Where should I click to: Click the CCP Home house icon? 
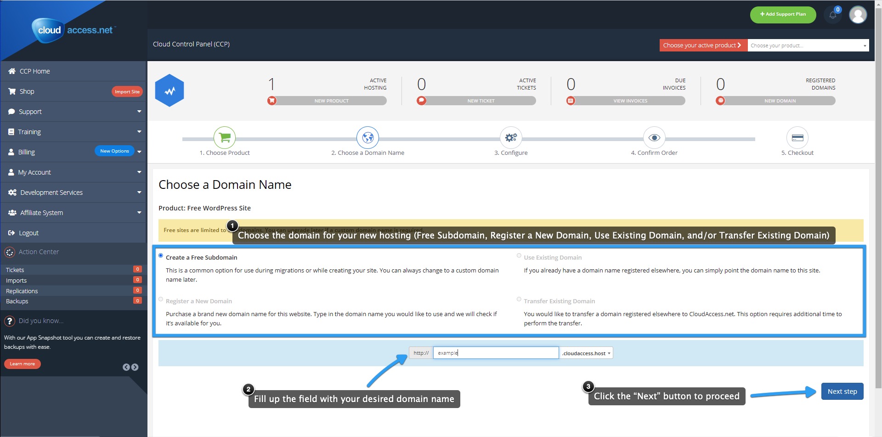tap(12, 71)
